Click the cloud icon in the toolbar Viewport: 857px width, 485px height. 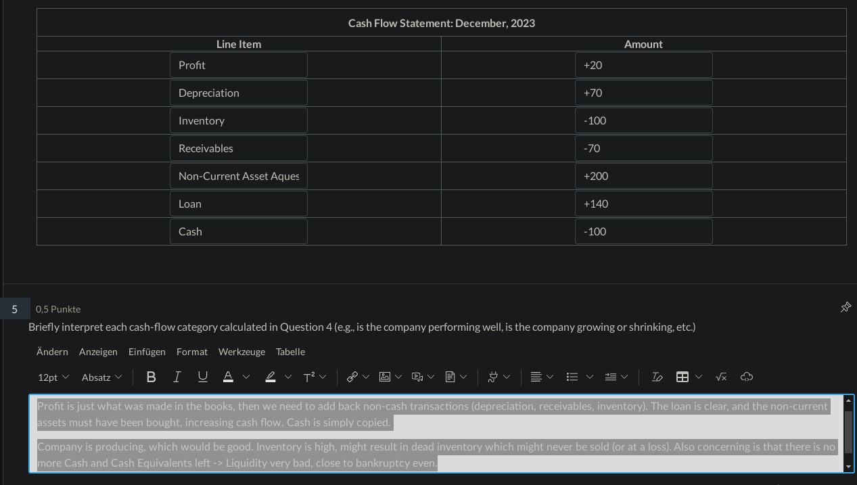point(747,377)
